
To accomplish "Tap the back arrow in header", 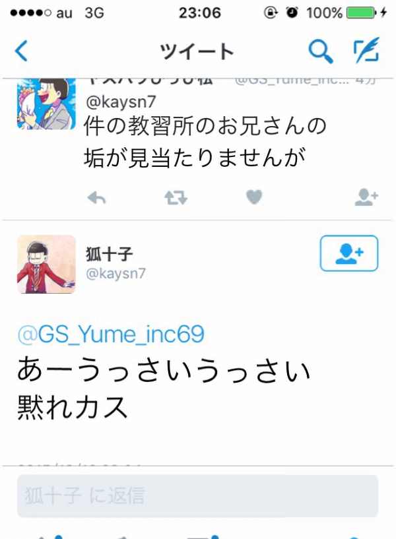I will (21, 51).
